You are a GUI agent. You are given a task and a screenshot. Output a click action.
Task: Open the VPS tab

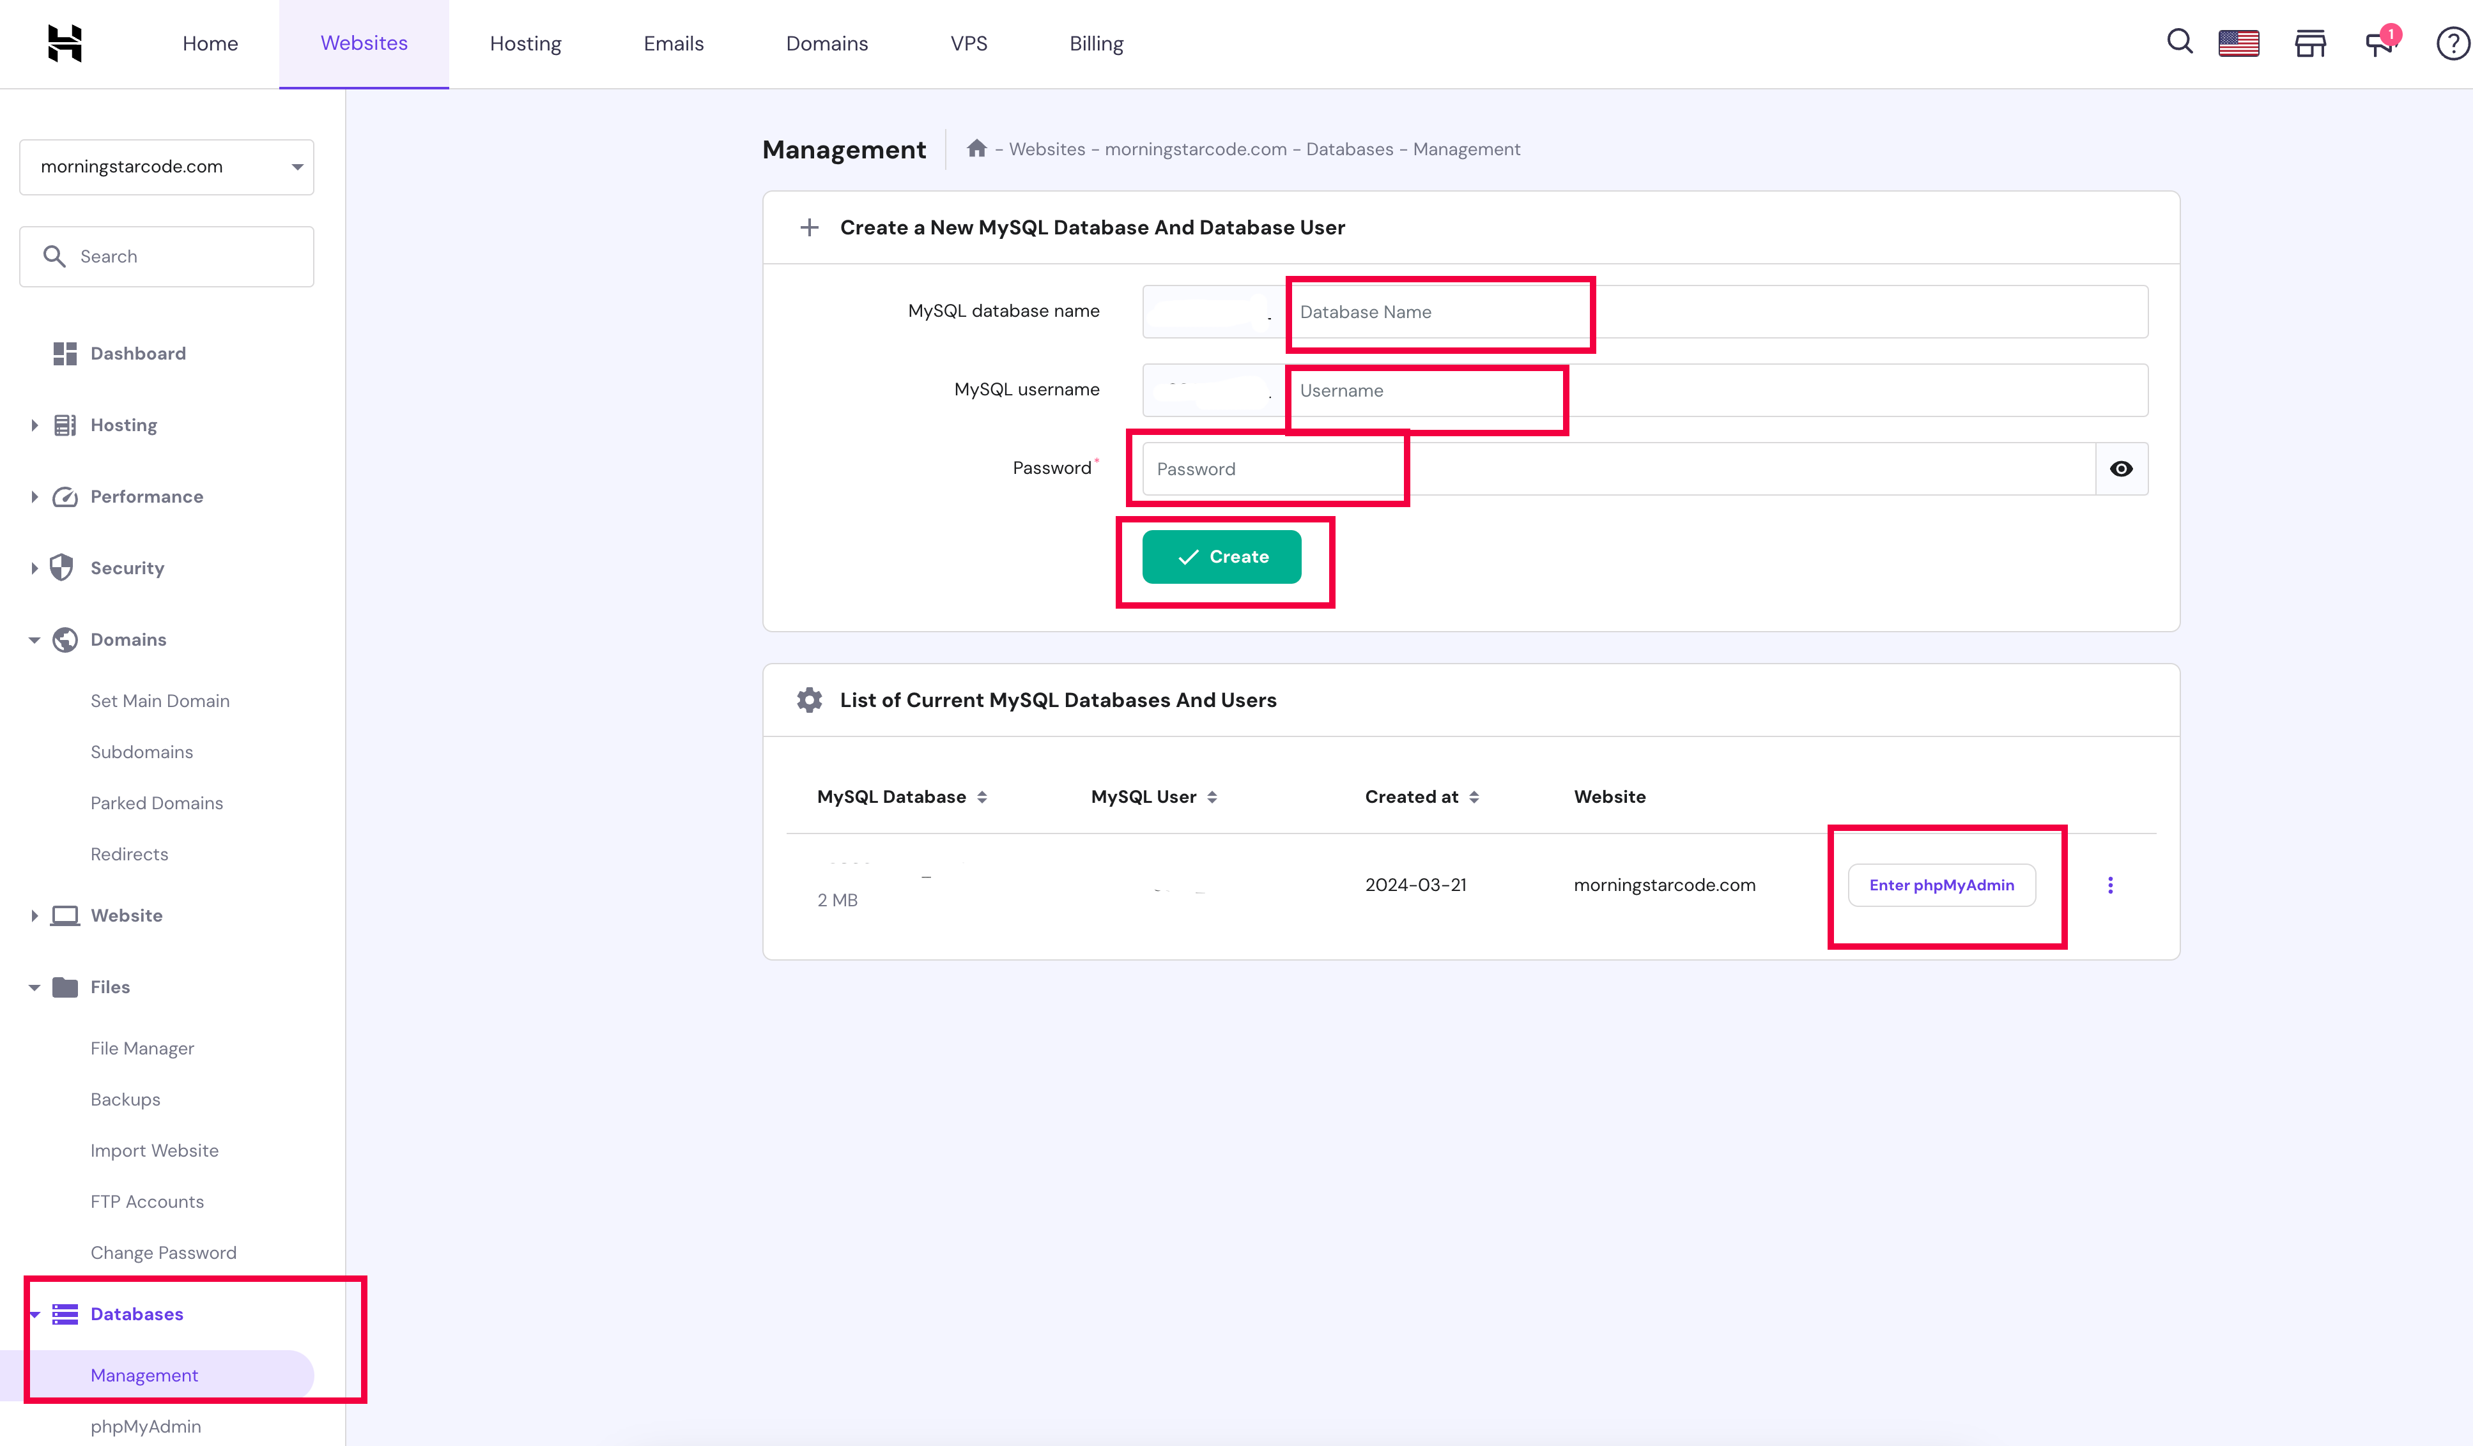pos(969,43)
